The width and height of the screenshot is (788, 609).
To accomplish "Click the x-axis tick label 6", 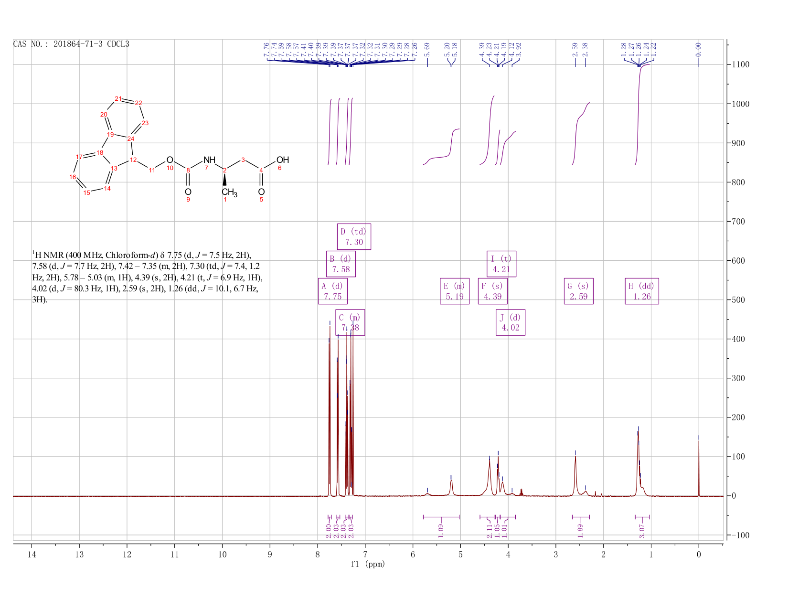I will point(413,555).
